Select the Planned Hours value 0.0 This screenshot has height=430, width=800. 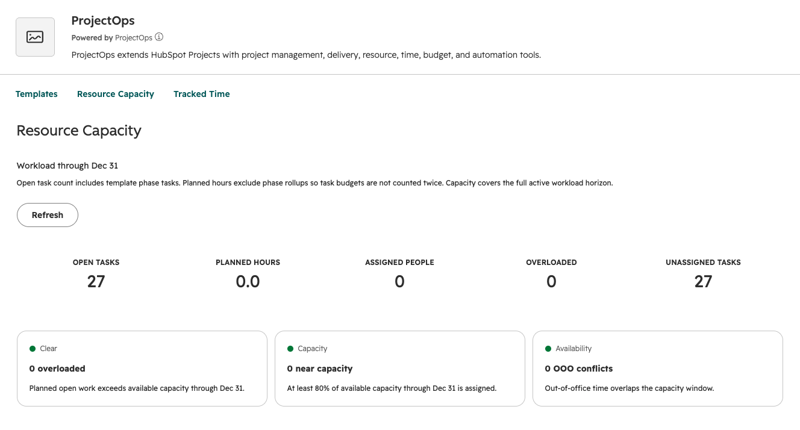coord(248,281)
